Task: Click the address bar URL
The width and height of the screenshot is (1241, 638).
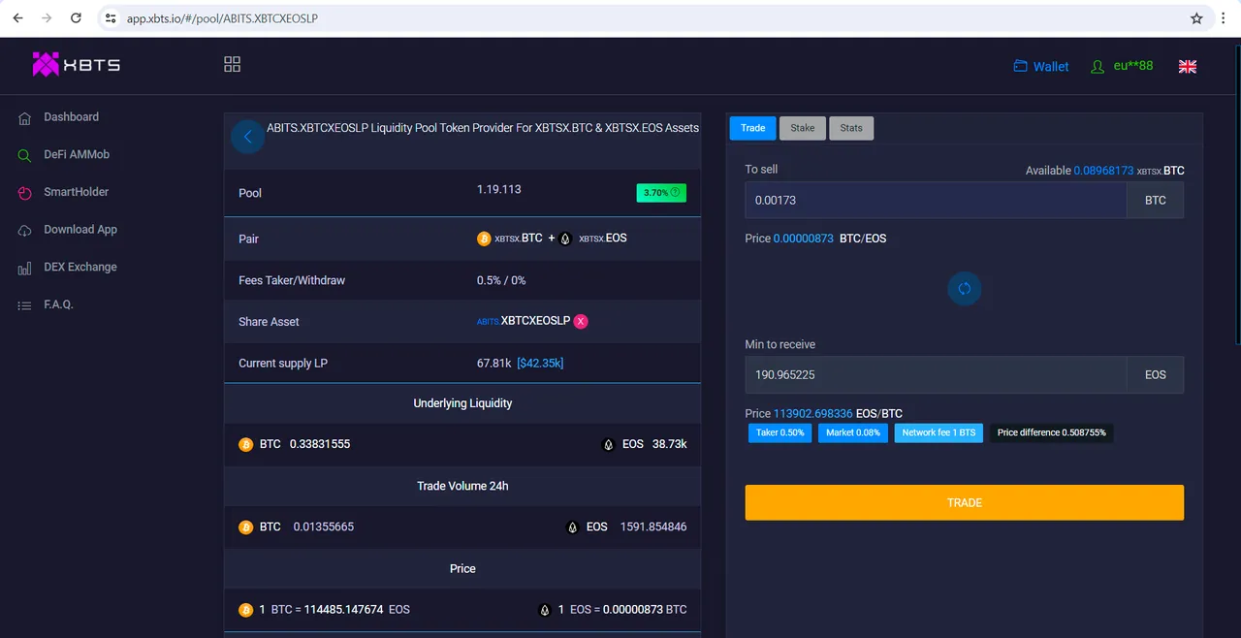Action: point(222,18)
